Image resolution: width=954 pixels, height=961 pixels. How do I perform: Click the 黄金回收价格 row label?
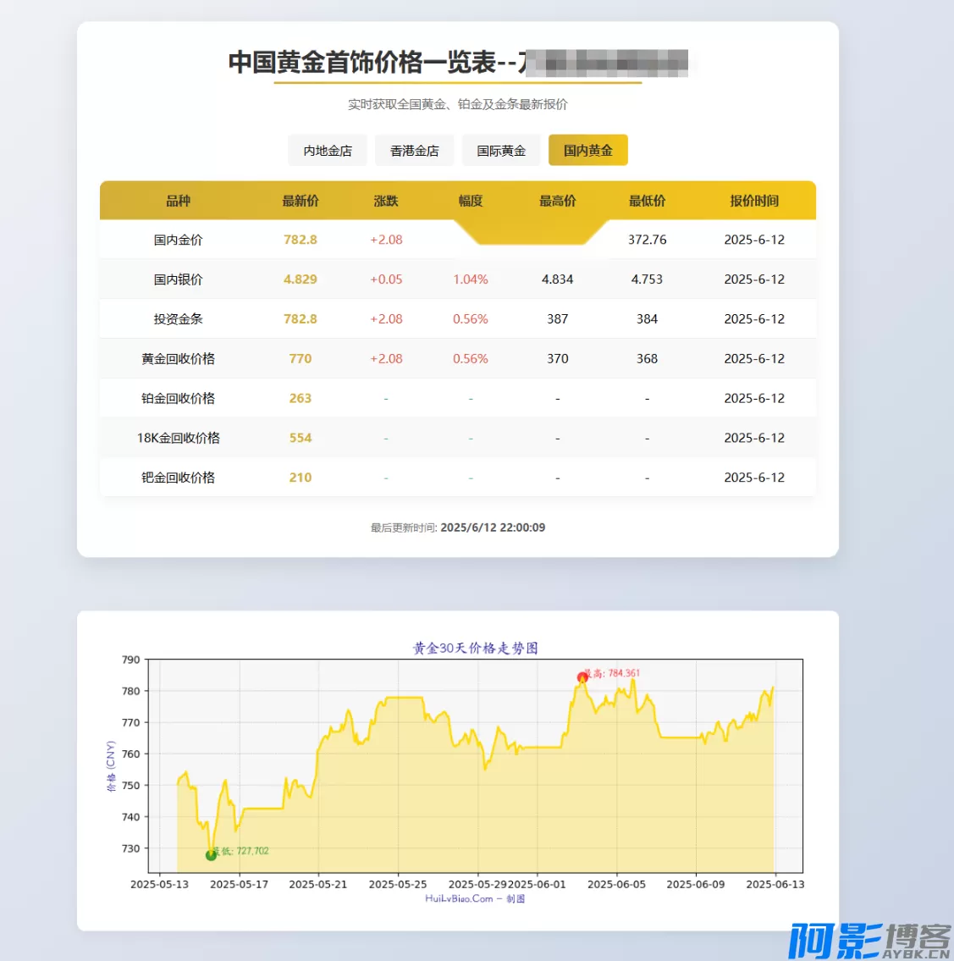click(x=178, y=359)
